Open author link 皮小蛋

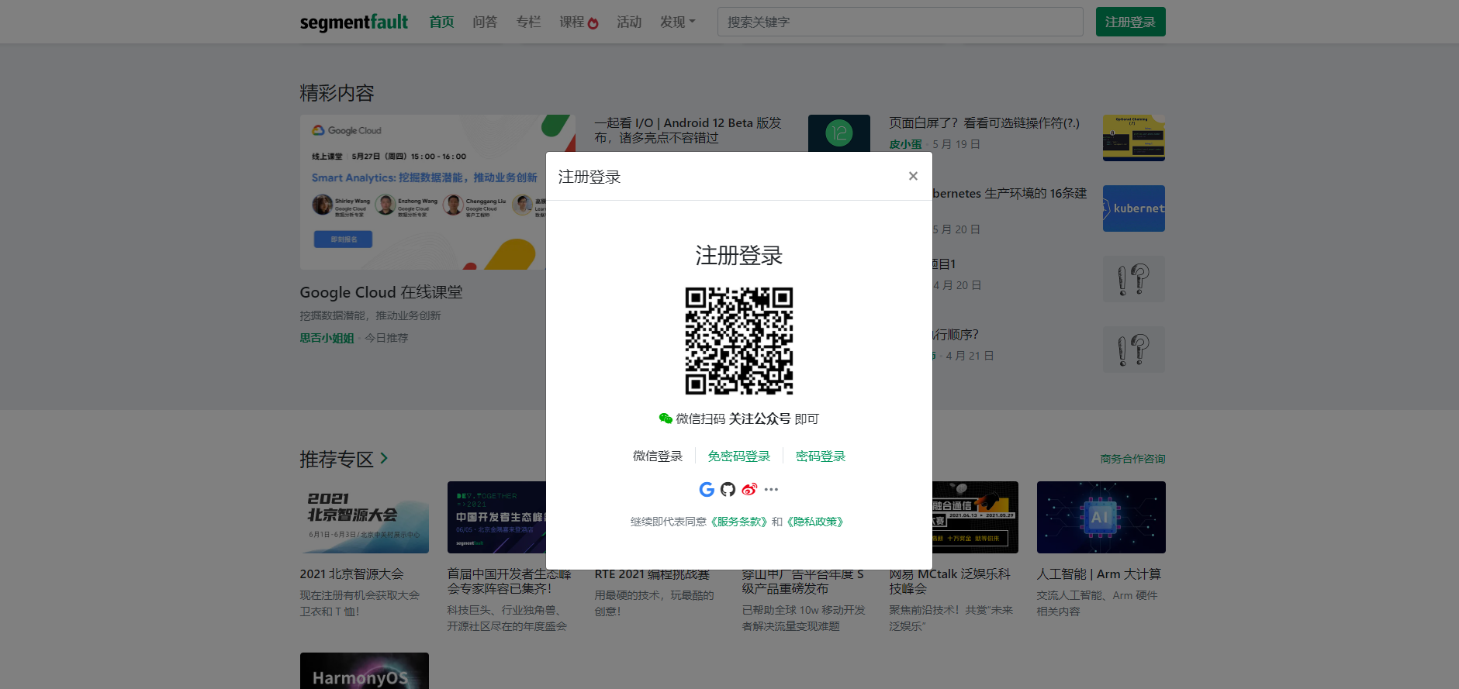point(905,144)
